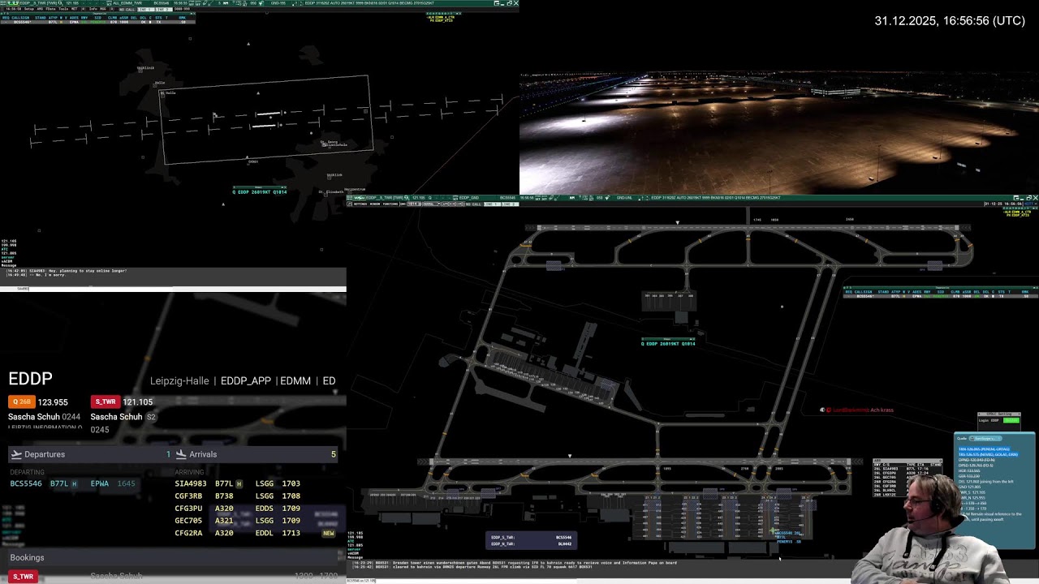Click the Q EDDP wind label on radar view
The width and height of the screenshot is (1039, 584).
(x=260, y=192)
